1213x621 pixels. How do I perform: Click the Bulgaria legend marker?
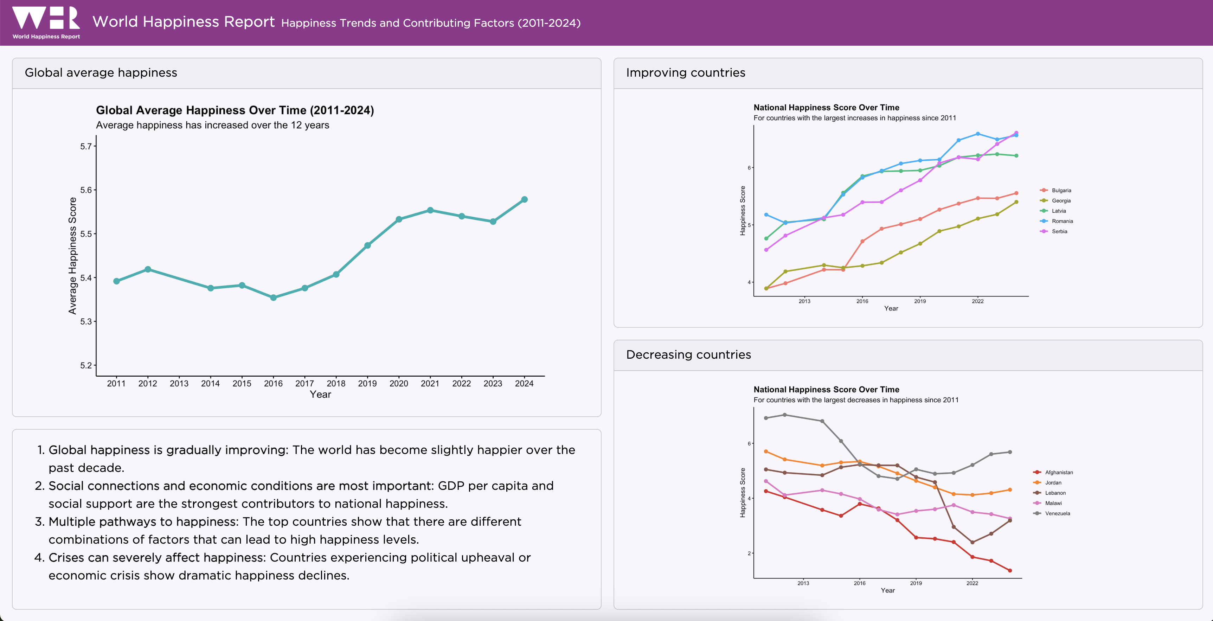tap(1044, 190)
